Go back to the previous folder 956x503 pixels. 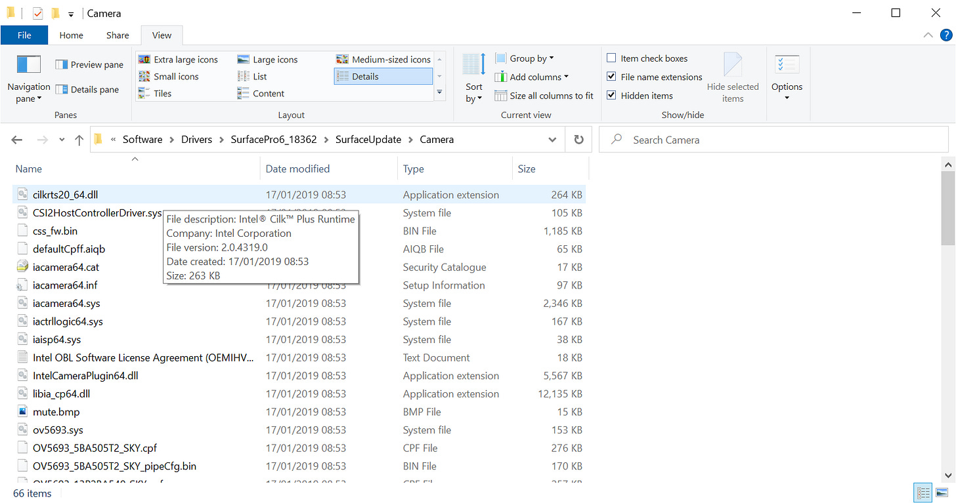pos(17,140)
